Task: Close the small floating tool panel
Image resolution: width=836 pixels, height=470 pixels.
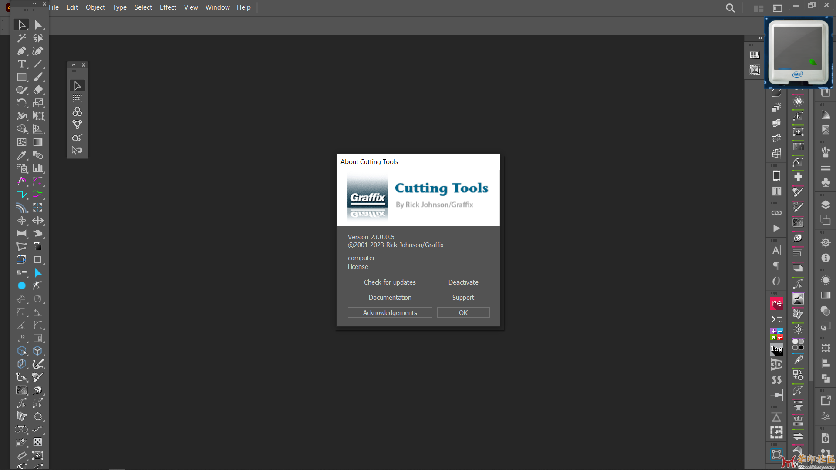Action: (84, 65)
